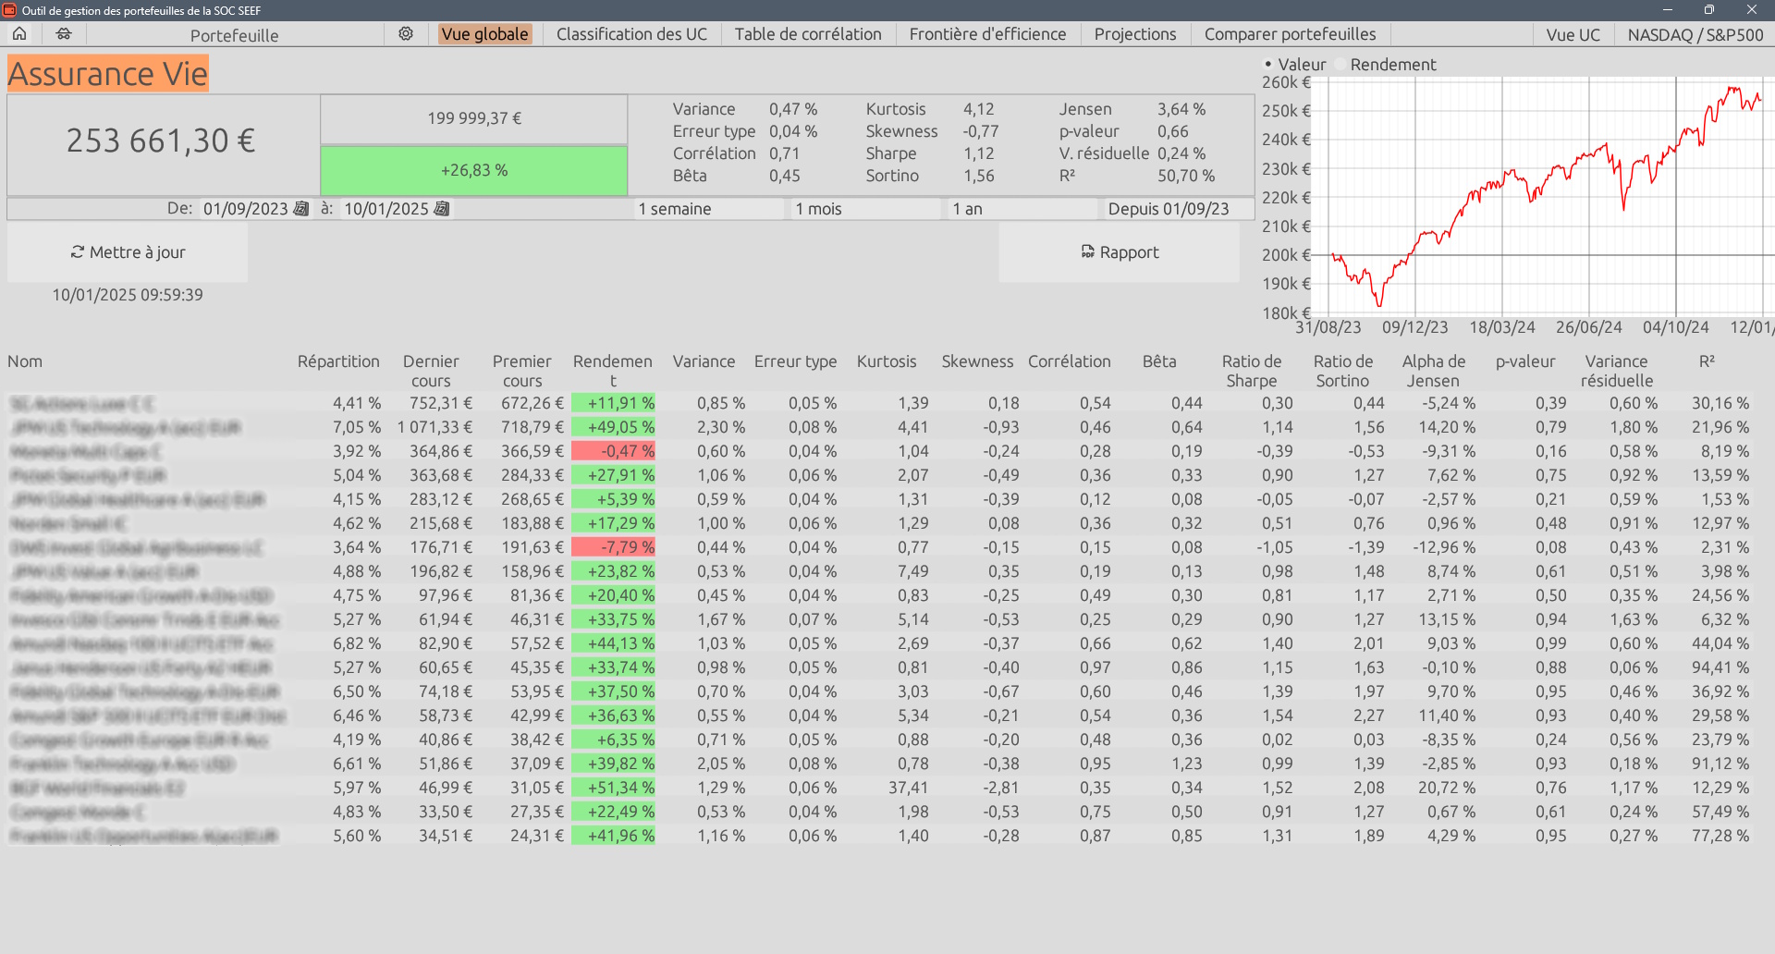The width and height of the screenshot is (1775, 954).
Task: Click the red -7,79 % rendement cell
Action: 613,547
